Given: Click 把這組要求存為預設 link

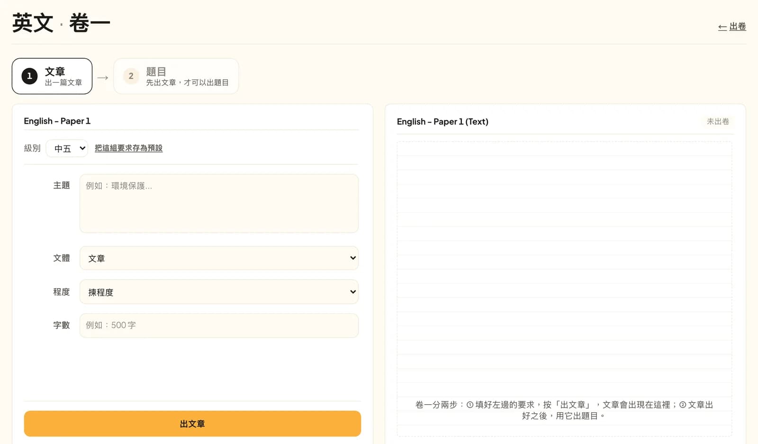Looking at the screenshot, I should tap(128, 148).
